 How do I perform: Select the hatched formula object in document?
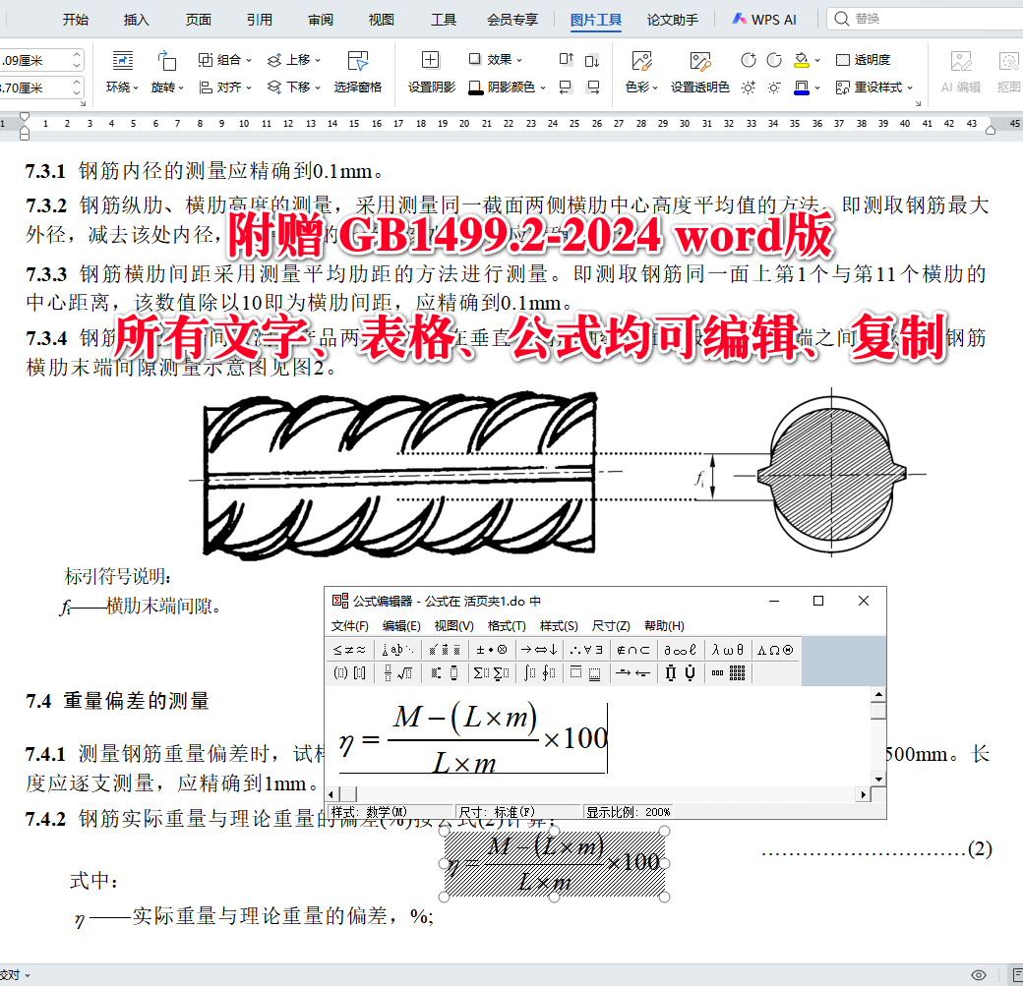(554, 864)
